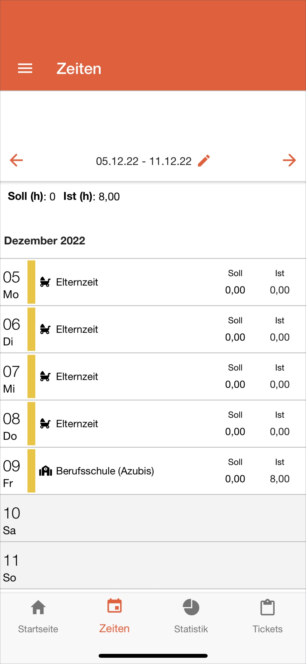Select Thursday 08 Elternzeit entry
This screenshot has height=664, width=306.
[77, 424]
